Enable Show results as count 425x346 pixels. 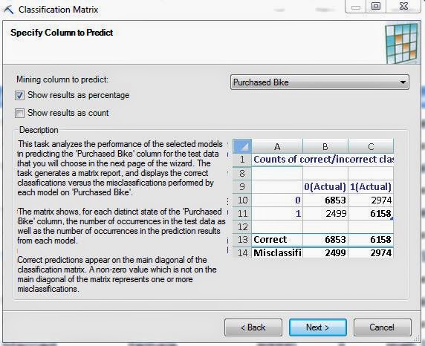pyautogui.click(x=19, y=113)
